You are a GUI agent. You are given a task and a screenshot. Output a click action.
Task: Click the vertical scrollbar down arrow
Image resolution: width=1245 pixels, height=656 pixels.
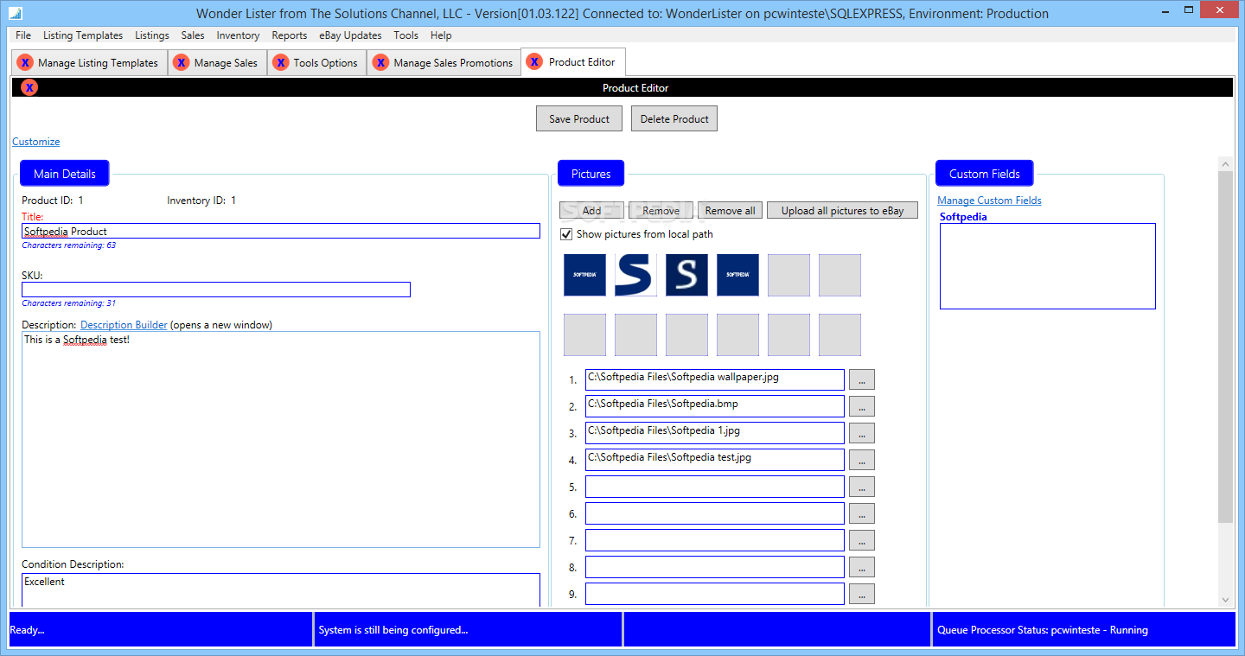(x=1225, y=599)
